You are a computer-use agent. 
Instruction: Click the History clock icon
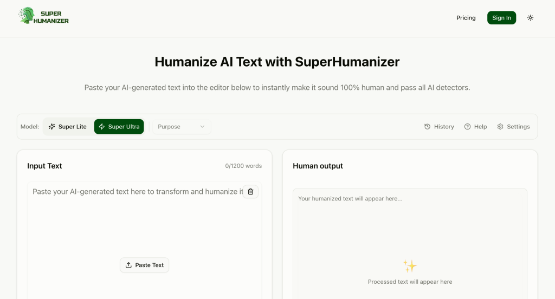[427, 127]
